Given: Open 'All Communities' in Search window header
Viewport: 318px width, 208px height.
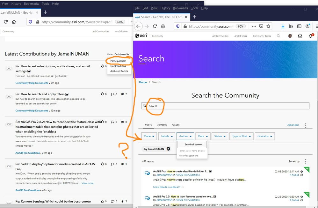Looking at the screenshot, I should point(220,36).
